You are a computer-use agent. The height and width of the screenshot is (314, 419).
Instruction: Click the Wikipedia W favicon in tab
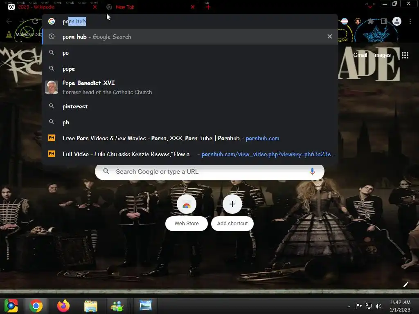[x=11, y=7]
